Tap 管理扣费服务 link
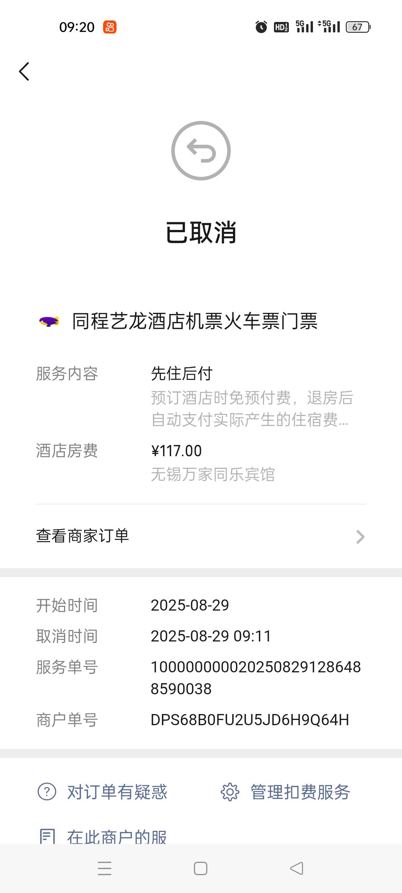402x893 pixels. (300, 792)
